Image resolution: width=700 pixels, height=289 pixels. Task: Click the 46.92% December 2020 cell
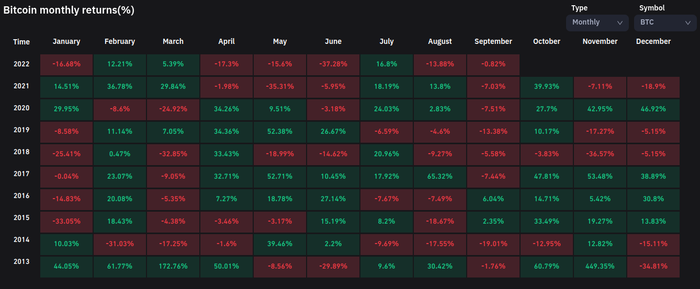[x=653, y=109]
